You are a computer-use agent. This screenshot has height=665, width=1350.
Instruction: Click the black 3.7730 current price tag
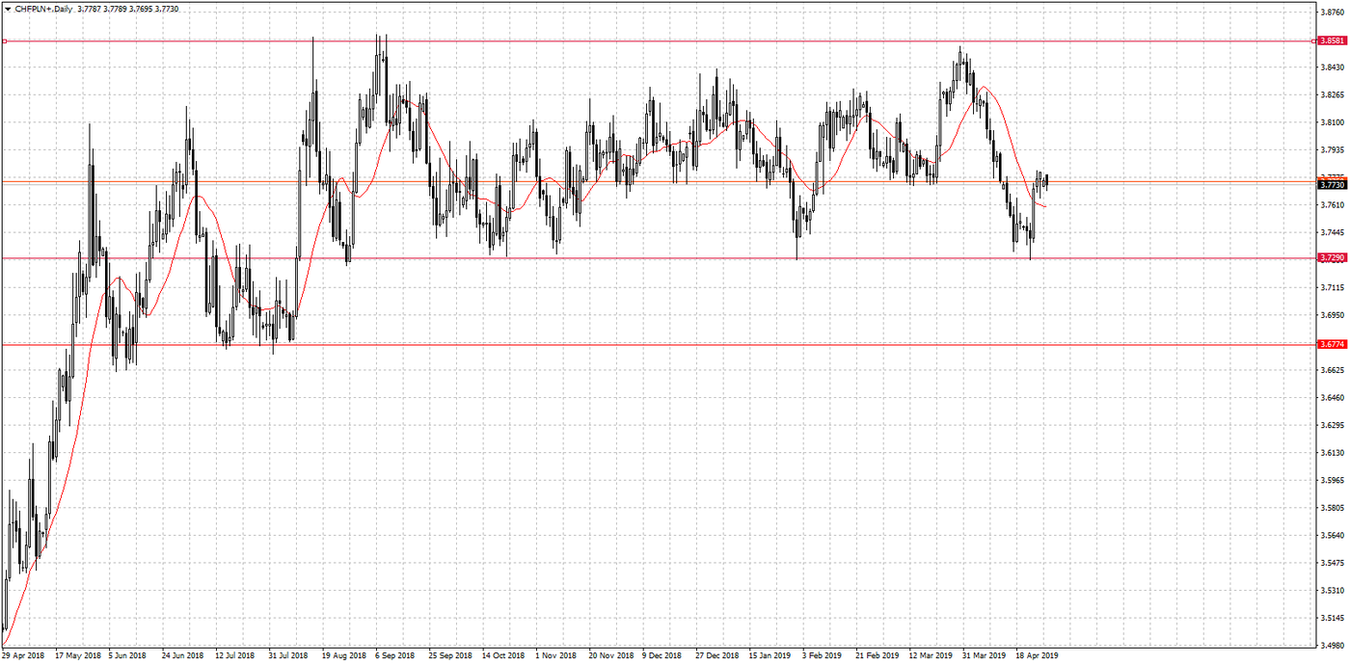[x=1332, y=184]
